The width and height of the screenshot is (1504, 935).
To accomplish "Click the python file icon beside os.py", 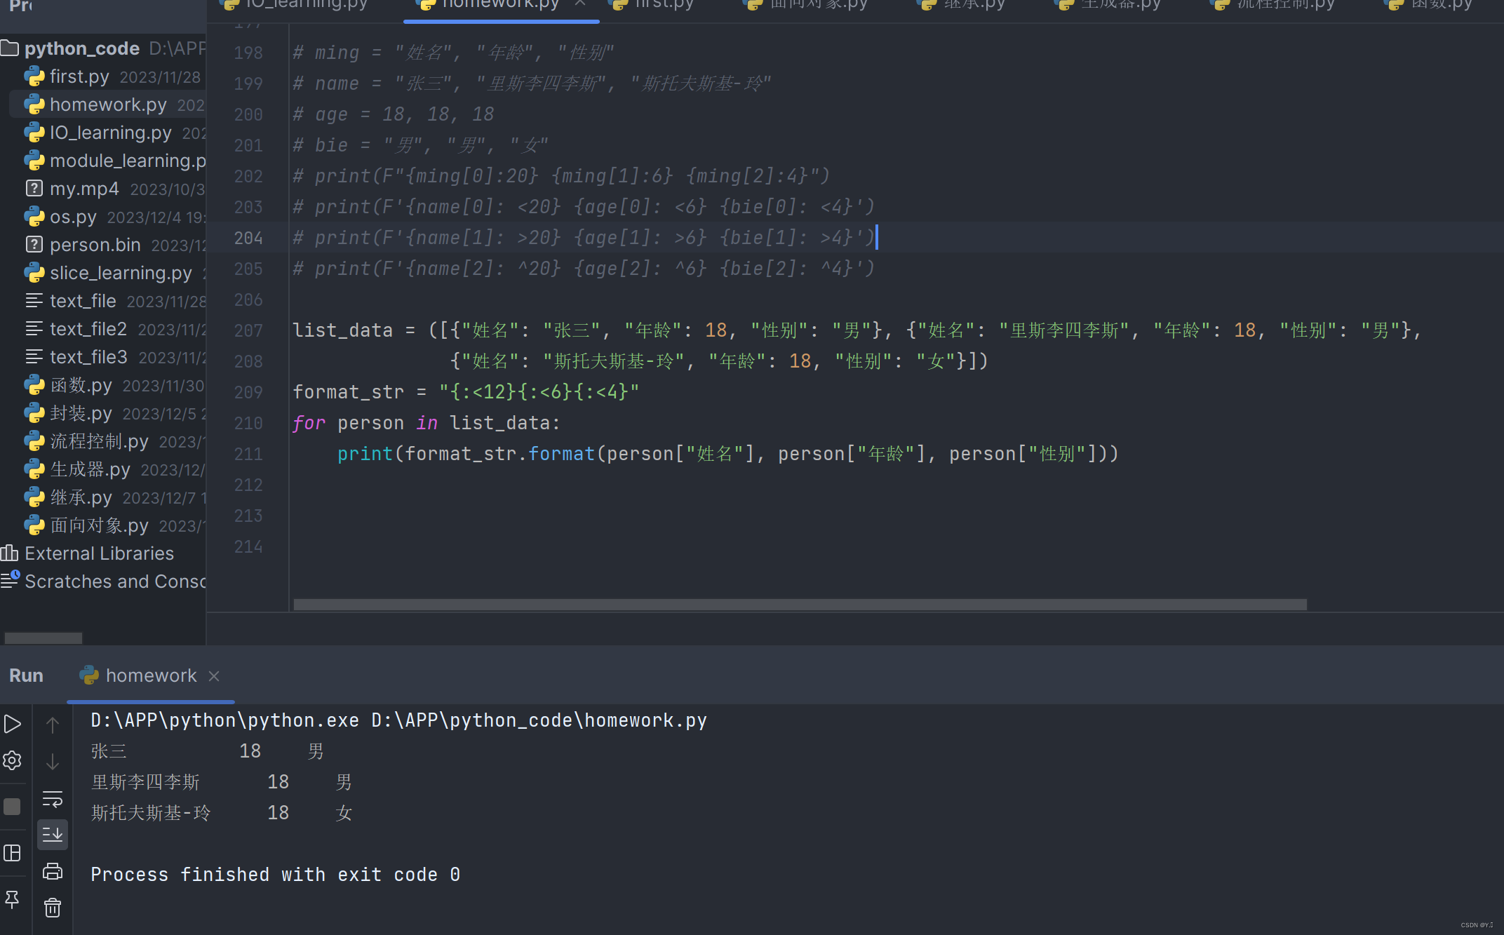I will point(34,217).
